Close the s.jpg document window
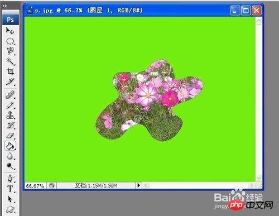Viewport: 279px width, 216px height. tap(257, 11)
